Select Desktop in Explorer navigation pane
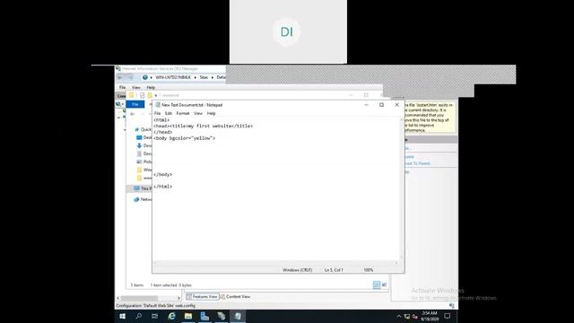 click(143, 137)
